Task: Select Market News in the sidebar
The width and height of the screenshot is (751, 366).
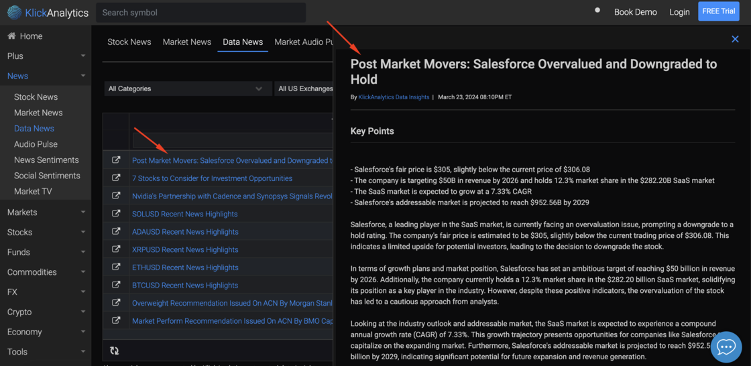Action: click(38, 113)
